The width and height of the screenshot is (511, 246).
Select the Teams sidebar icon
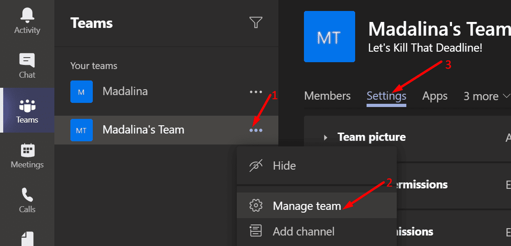click(x=27, y=106)
